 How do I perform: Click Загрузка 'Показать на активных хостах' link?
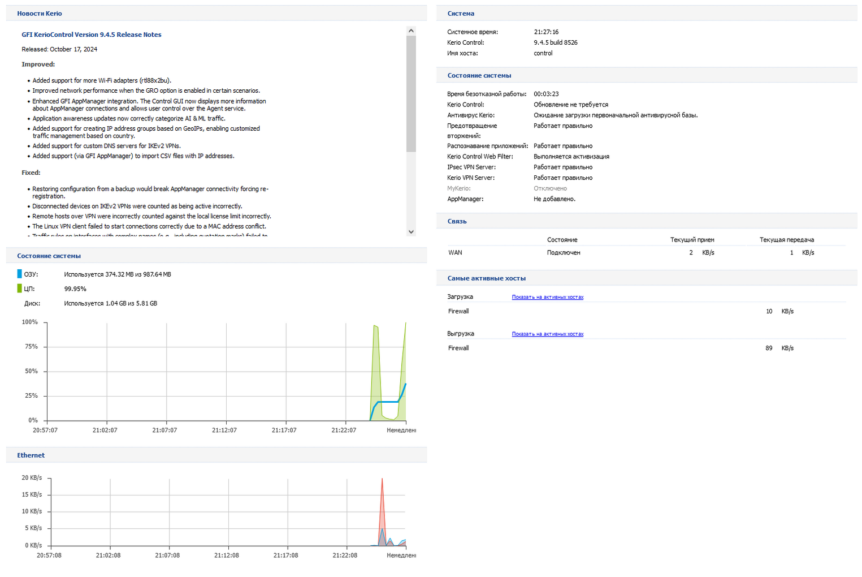548,297
